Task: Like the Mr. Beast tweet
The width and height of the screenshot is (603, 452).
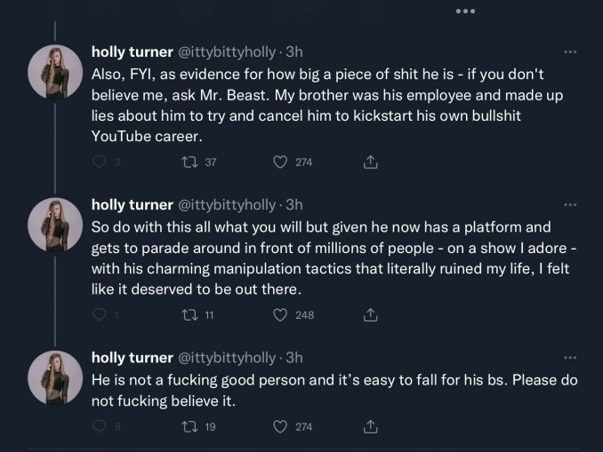Action: (x=280, y=162)
